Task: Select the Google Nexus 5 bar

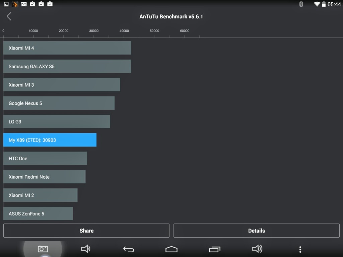Action: [59, 103]
